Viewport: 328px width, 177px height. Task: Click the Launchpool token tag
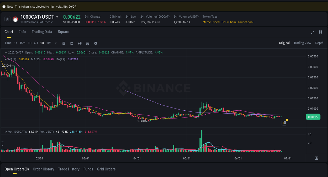coord(245,22)
